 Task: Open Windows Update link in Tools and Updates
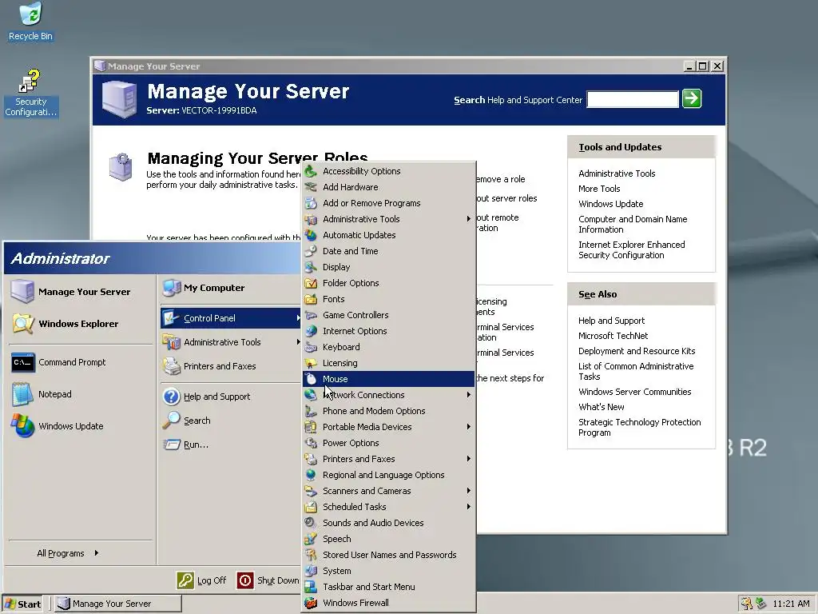(x=610, y=204)
